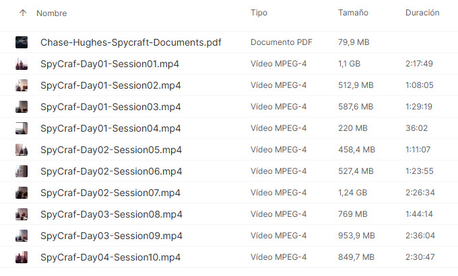The width and height of the screenshot is (458, 276).
Task: Click the sort direction arrow beside Nombre
Action: coord(23,13)
